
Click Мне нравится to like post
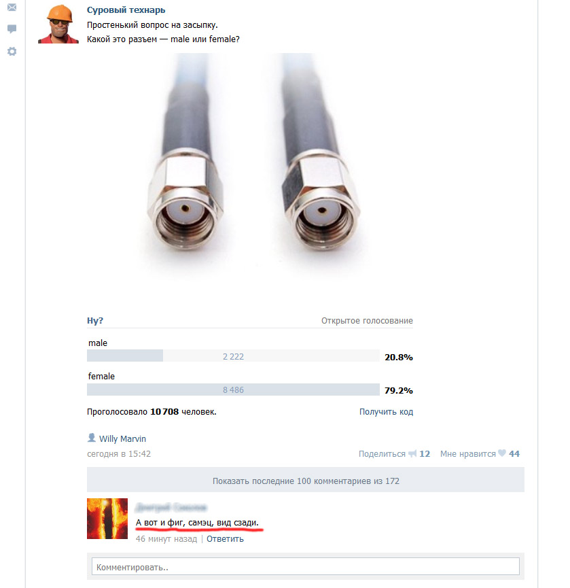[x=467, y=454]
